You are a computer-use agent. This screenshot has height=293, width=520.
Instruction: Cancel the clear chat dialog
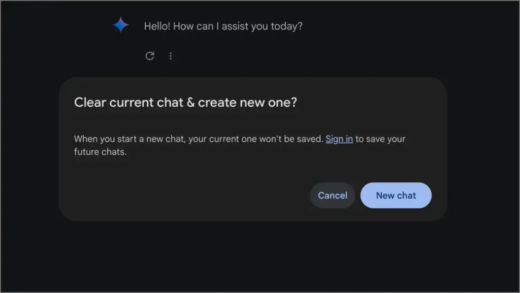pyautogui.click(x=332, y=196)
